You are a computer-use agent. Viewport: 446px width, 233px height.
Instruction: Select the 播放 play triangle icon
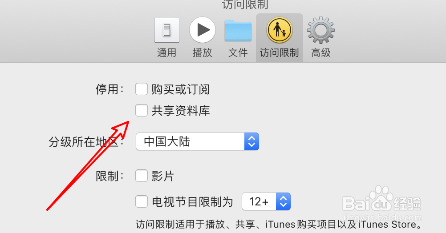coord(203,30)
